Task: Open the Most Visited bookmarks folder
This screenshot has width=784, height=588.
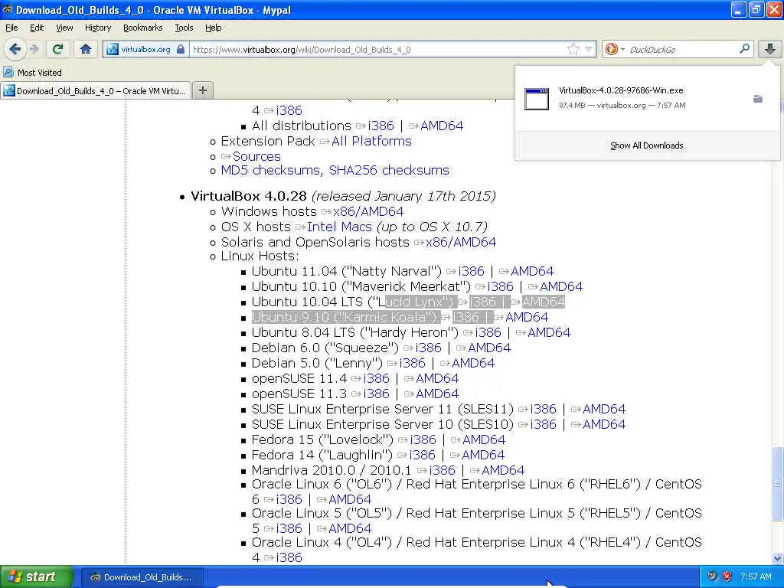Action: 32,73
